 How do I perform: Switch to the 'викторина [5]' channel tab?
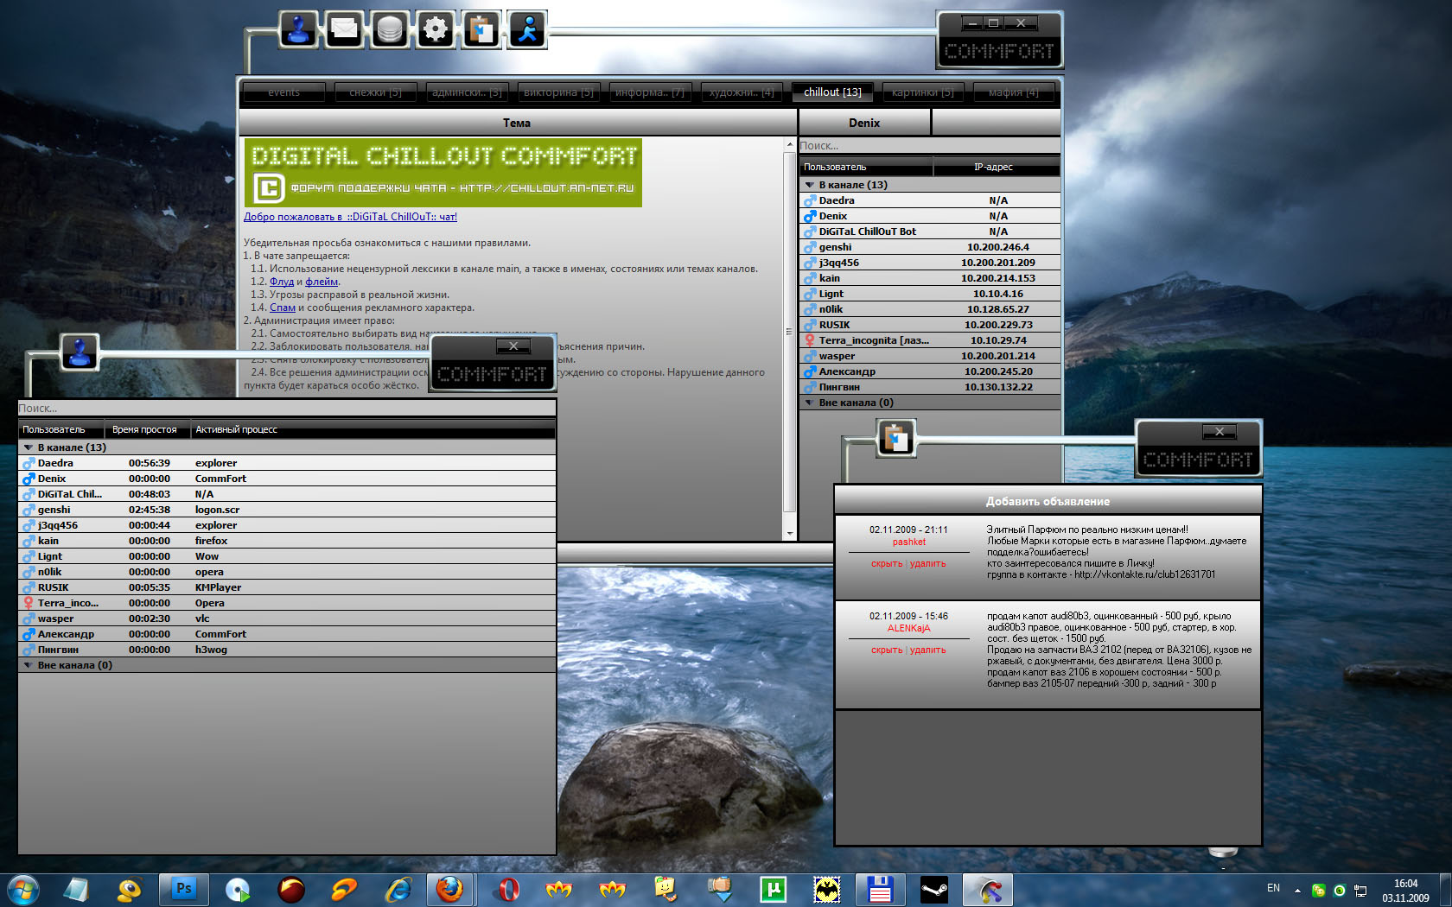pyautogui.click(x=558, y=92)
